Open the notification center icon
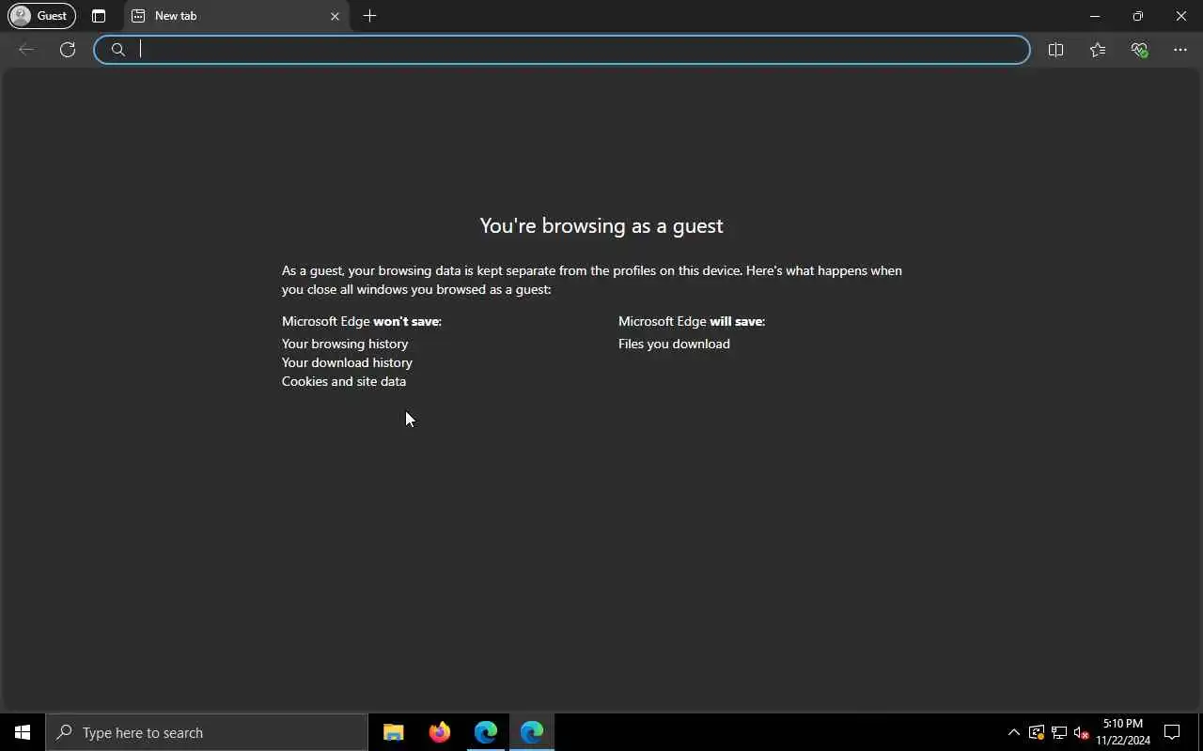Screen dimensions: 1203x751 click(1172, 732)
